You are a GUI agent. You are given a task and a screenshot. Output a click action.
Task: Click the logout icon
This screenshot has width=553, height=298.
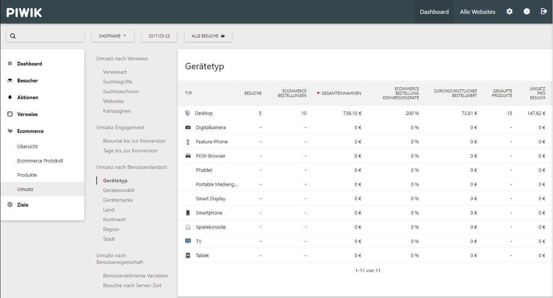click(544, 12)
